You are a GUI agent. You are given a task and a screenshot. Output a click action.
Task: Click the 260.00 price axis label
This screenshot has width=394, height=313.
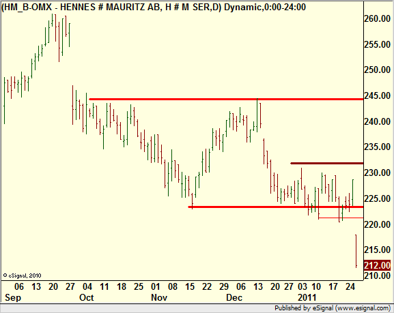coord(378,18)
